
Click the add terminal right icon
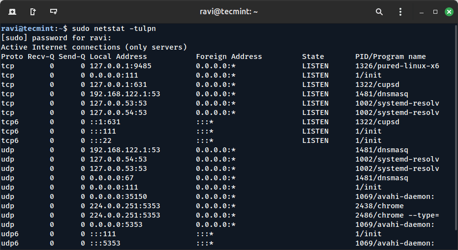(x=32, y=11)
